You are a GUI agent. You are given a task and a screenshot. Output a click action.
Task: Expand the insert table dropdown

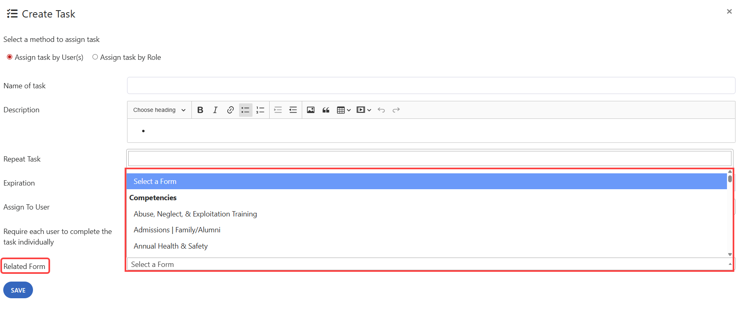click(344, 110)
